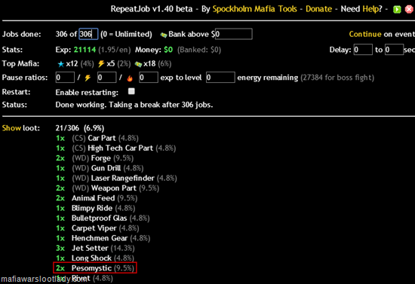Click the blue star Top Mafia icon

tap(61, 64)
